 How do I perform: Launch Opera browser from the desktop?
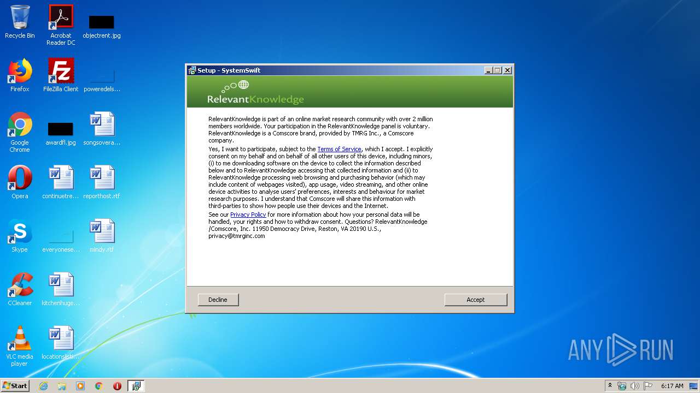click(x=20, y=182)
